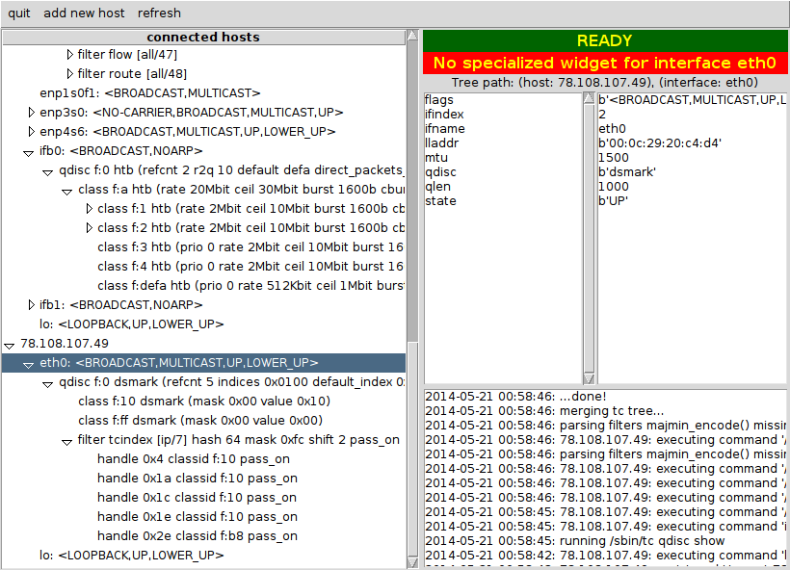Image resolution: width=790 pixels, height=570 pixels.
Task: Click the refresh menu item
Action: tap(159, 13)
